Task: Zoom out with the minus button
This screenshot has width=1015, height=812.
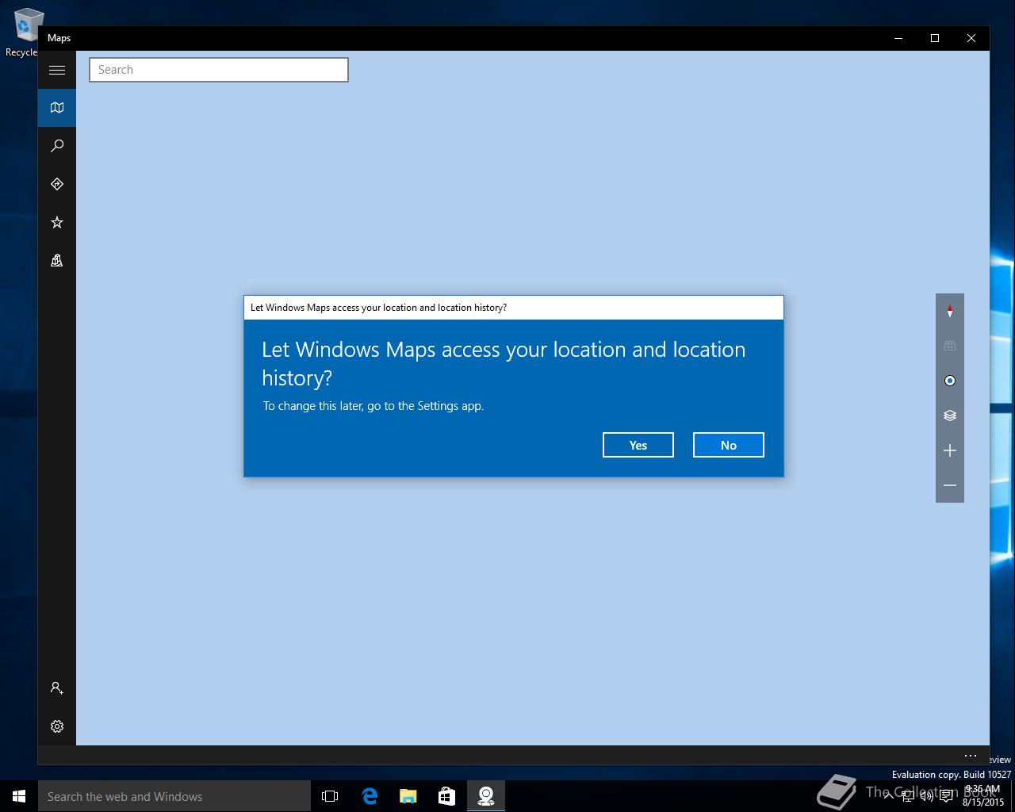Action: [950, 485]
